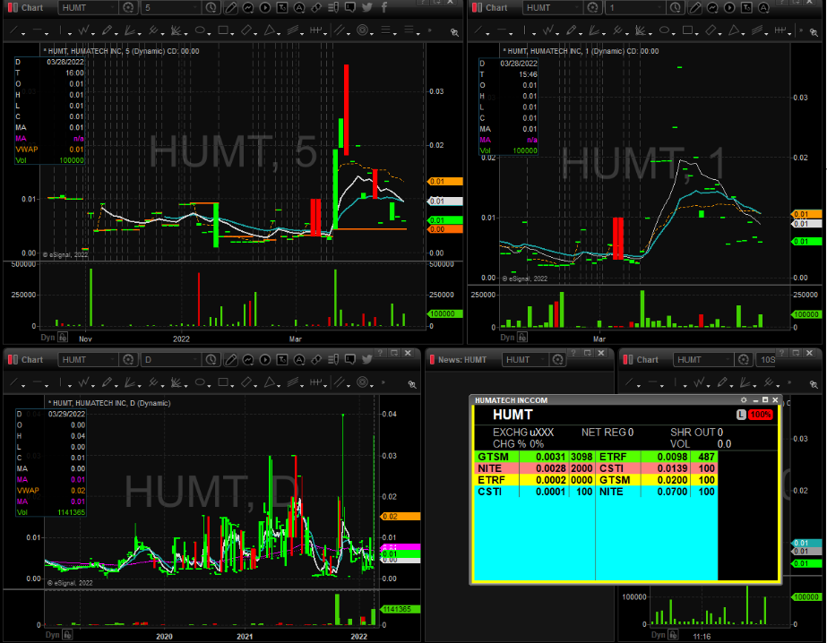Click the green 100000 volume marker on 5-minute chart
Screen dimensions: 827x643
click(444, 313)
